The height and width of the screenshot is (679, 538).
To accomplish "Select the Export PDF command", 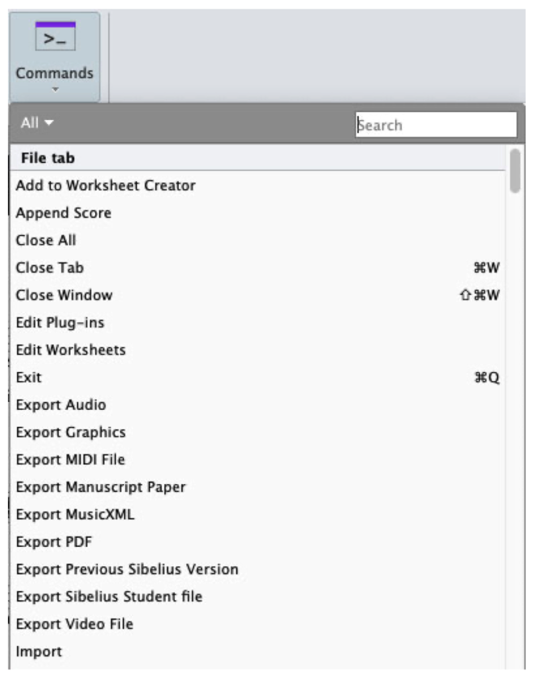I will point(54,542).
